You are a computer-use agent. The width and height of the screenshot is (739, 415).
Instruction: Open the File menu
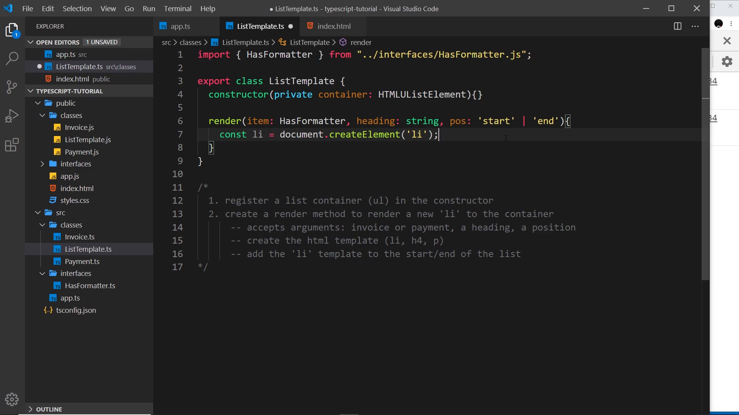(x=27, y=8)
